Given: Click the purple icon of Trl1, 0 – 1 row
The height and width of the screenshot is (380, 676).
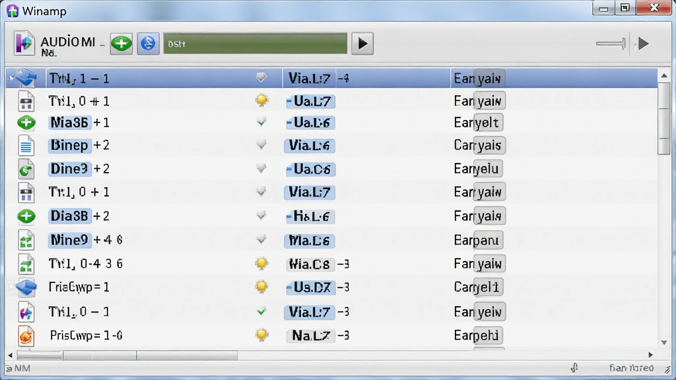Looking at the screenshot, I should click(26, 311).
